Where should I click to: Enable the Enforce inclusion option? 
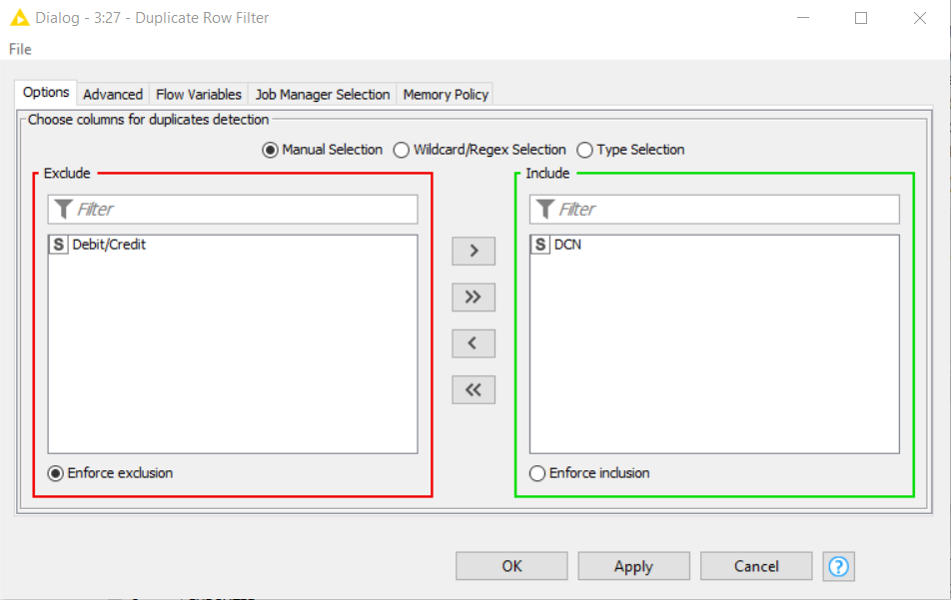click(x=537, y=473)
